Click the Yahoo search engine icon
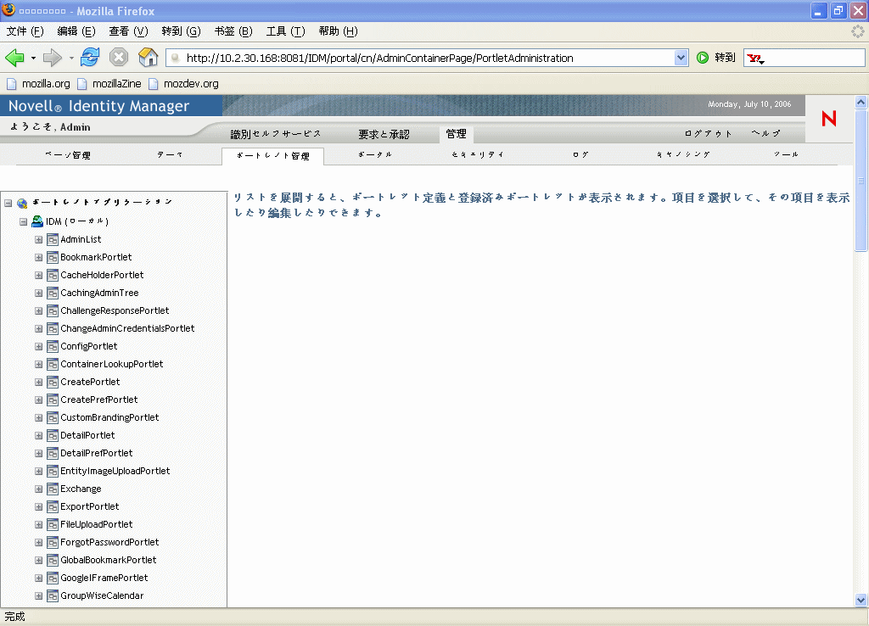 754,58
